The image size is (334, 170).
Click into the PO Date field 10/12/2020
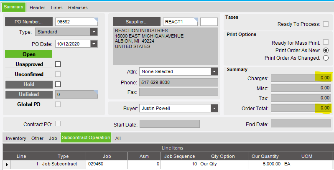point(73,44)
